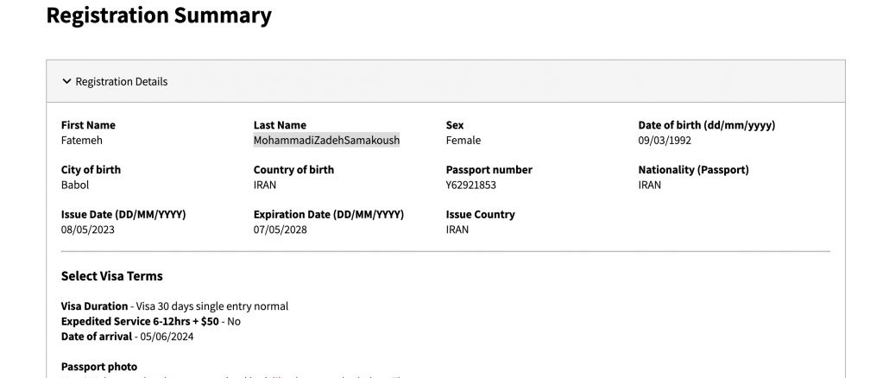Click IRAN under Issue Country
The image size is (889, 378).
[x=457, y=230]
